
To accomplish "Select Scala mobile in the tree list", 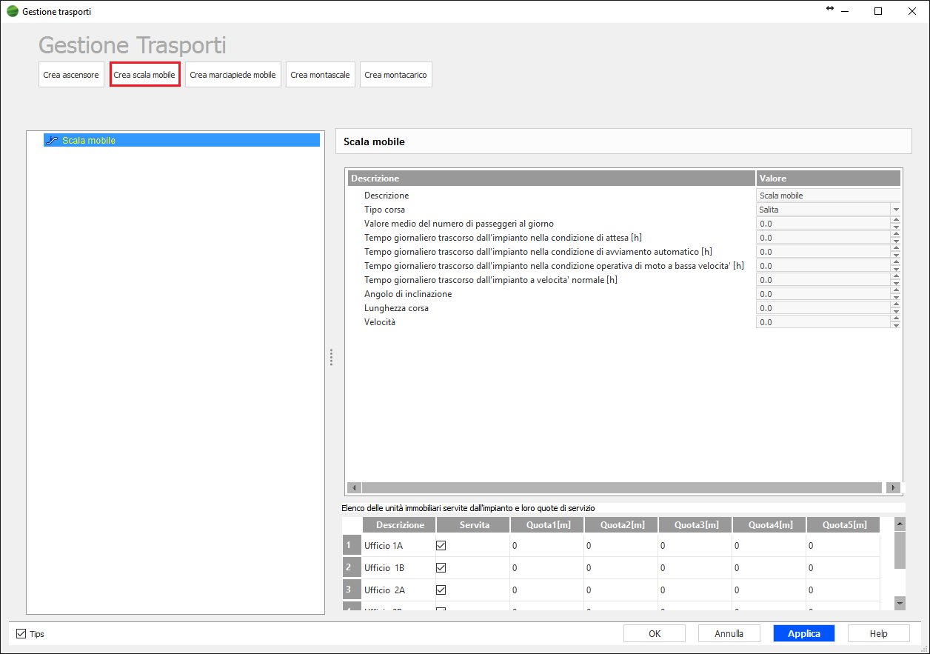I will [89, 140].
